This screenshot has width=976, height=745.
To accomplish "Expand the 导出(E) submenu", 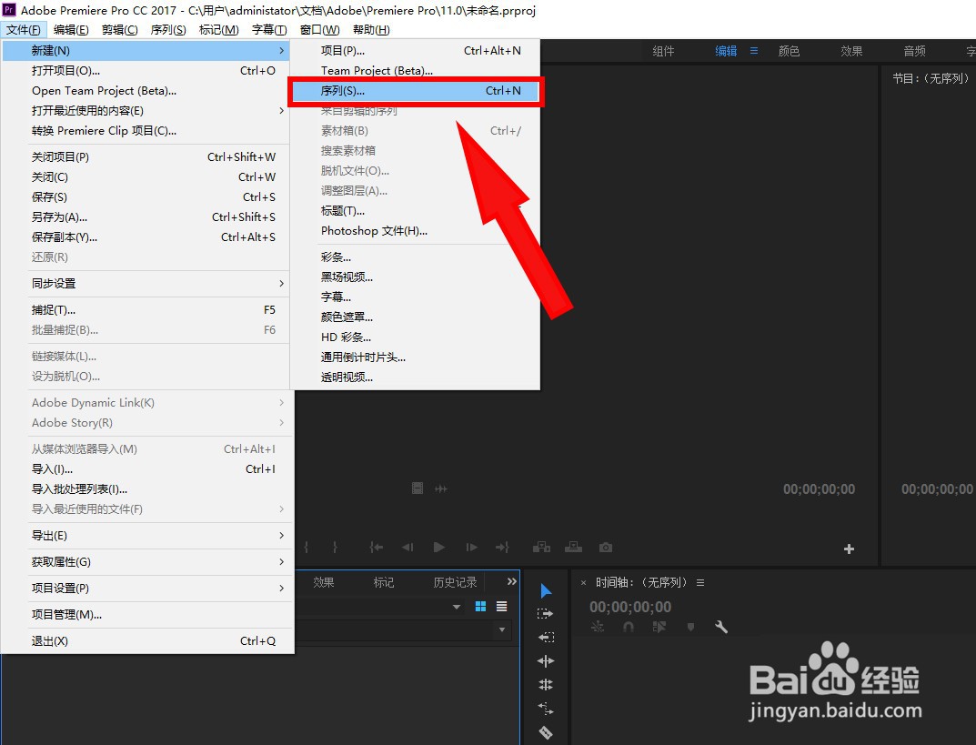I will tap(281, 535).
